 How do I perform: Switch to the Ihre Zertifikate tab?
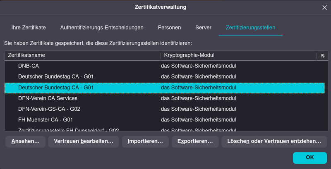29,28
